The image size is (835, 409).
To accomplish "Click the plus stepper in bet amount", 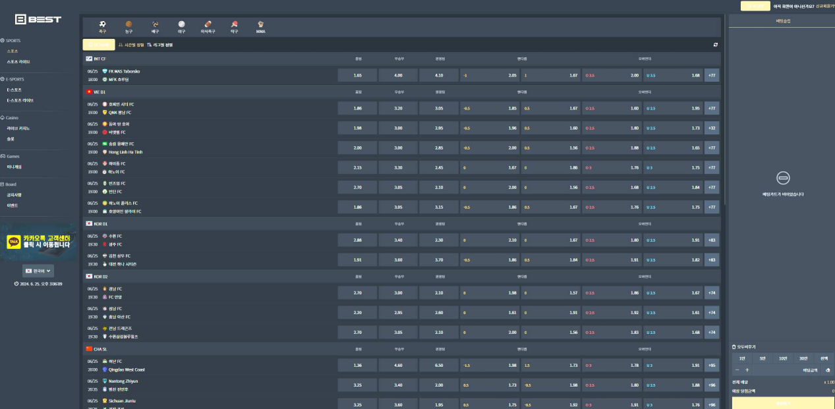I will [x=747, y=370].
